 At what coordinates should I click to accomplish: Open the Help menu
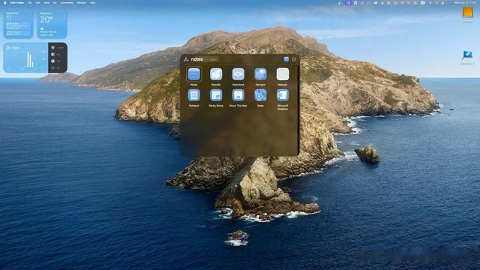[x=92, y=3]
